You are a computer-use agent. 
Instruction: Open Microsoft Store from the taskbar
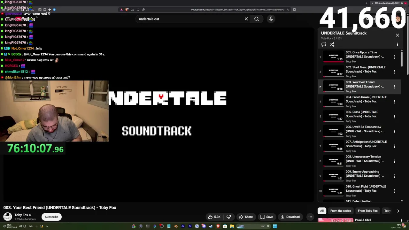(225, 226)
